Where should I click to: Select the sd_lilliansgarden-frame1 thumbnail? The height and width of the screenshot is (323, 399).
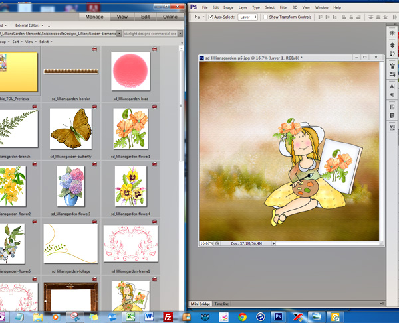coord(130,243)
